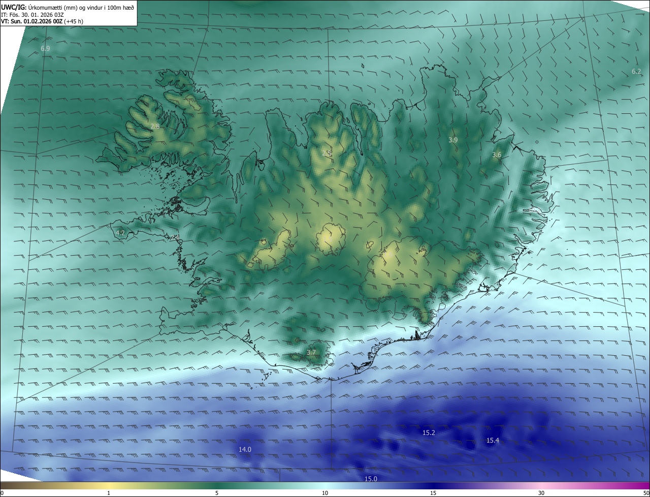Viewport: 650px width, 497px height.
Task: Click the 3.9 precipitation value label
Action: [x=453, y=140]
